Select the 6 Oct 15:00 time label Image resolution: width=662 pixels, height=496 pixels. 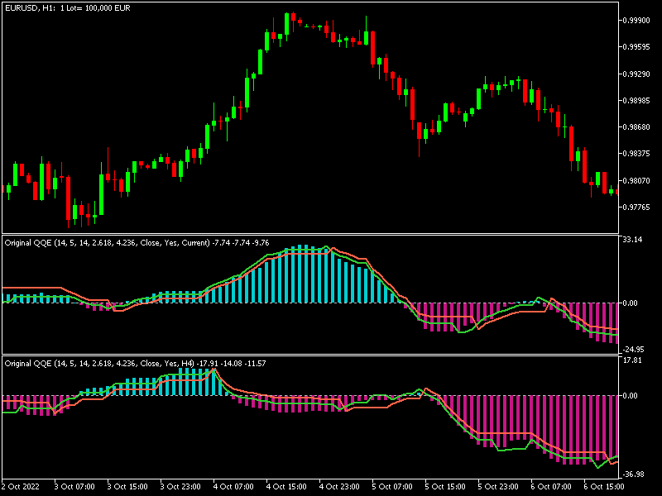[x=604, y=486]
